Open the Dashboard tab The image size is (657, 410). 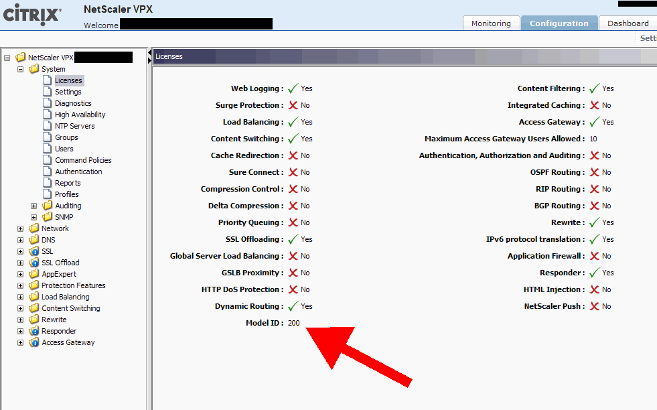pyautogui.click(x=628, y=23)
